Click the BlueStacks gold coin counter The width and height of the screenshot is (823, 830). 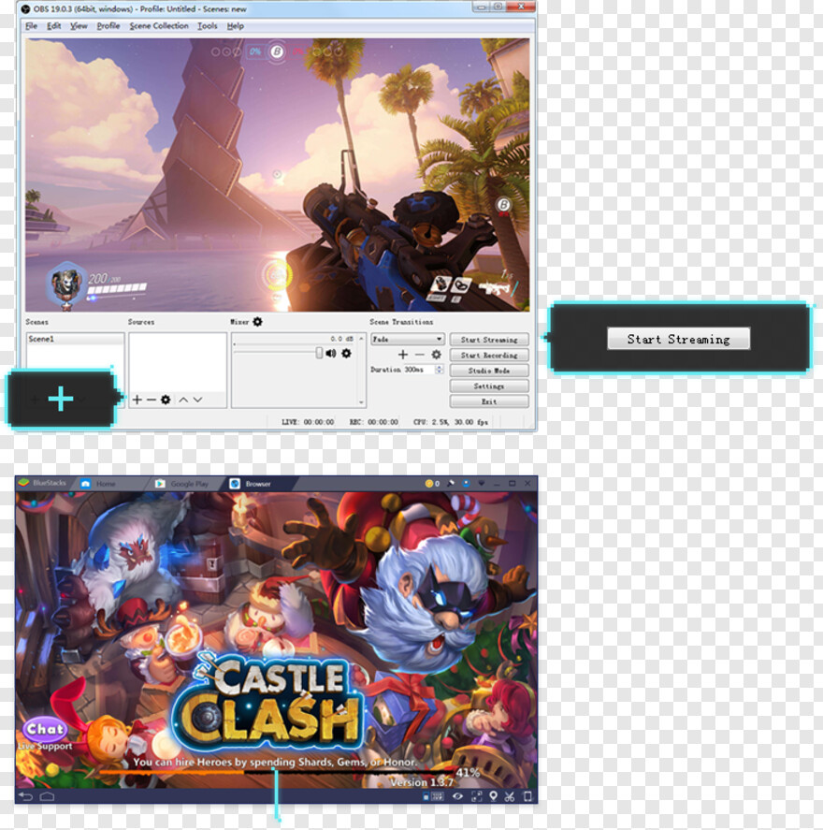pyautogui.click(x=433, y=483)
